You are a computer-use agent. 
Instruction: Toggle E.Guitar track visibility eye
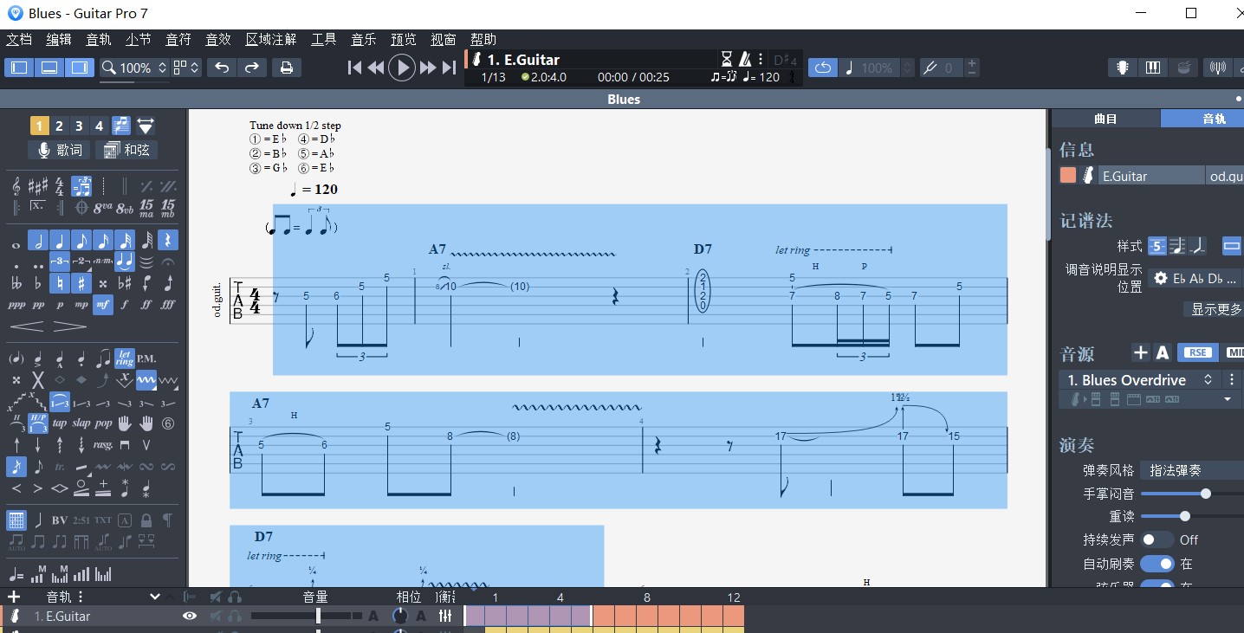click(x=189, y=616)
